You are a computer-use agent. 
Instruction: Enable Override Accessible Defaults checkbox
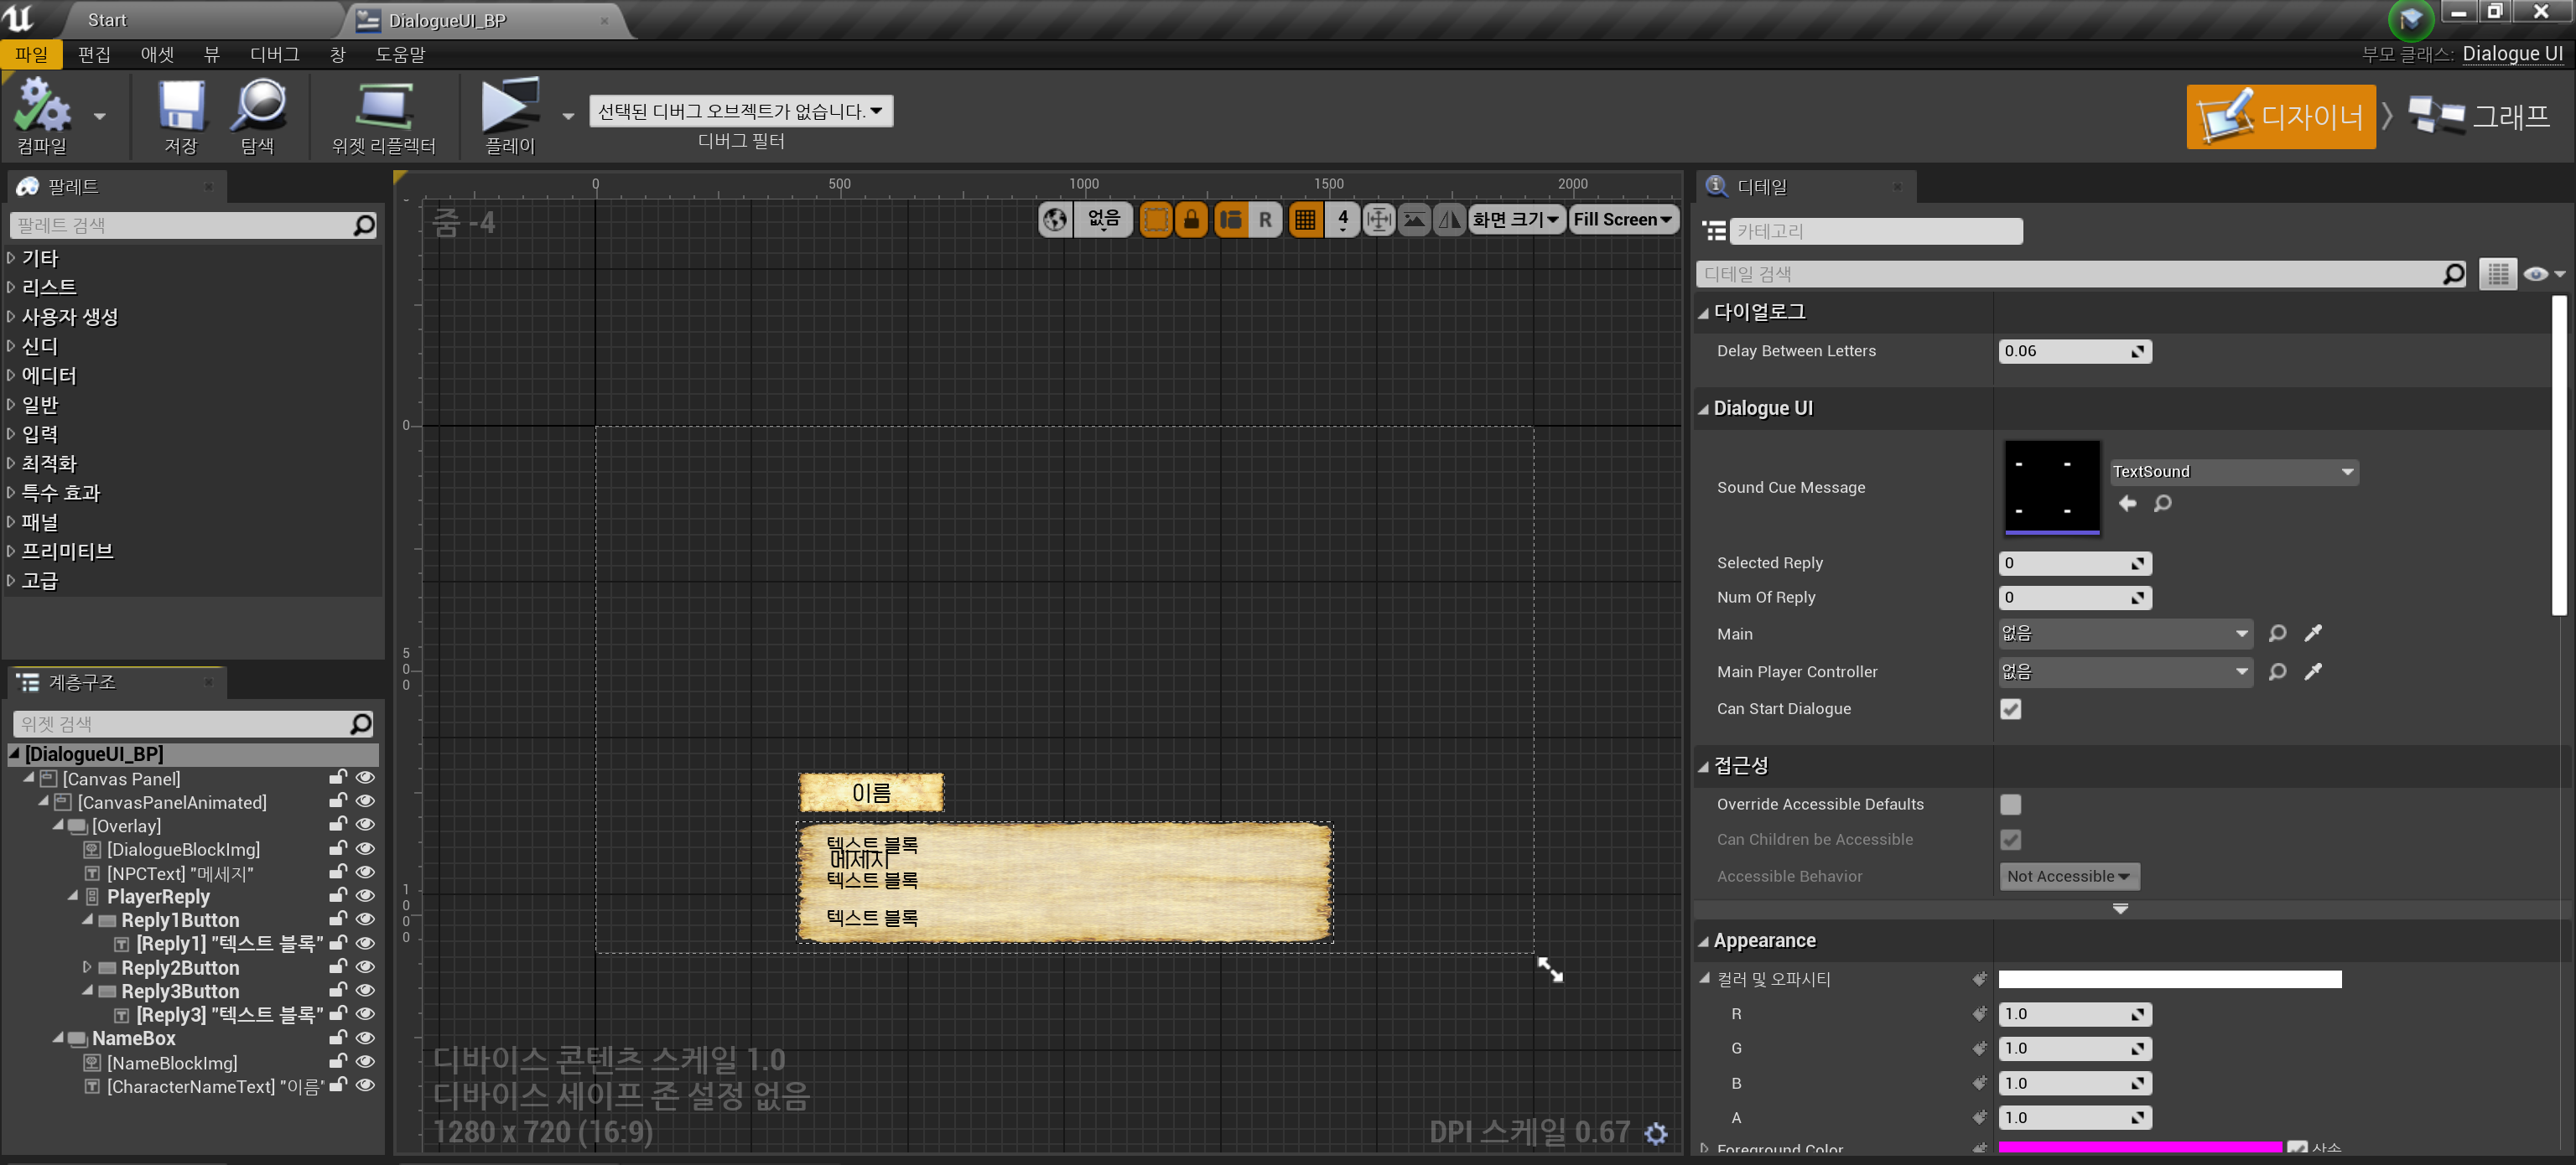pos(2010,805)
